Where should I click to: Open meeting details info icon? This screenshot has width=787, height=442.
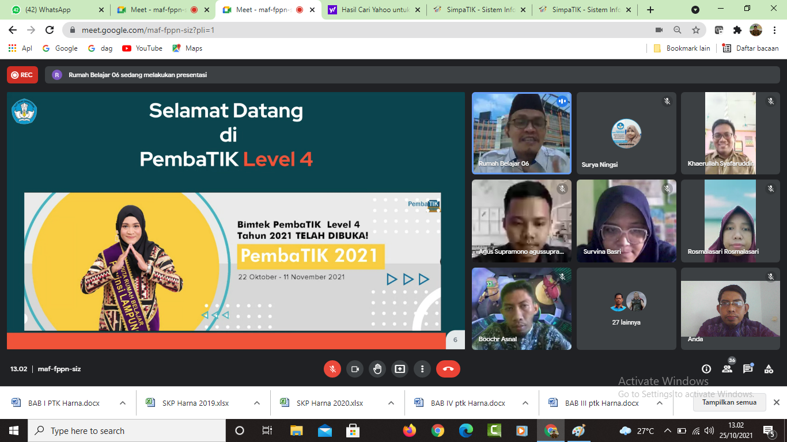click(x=706, y=369)
